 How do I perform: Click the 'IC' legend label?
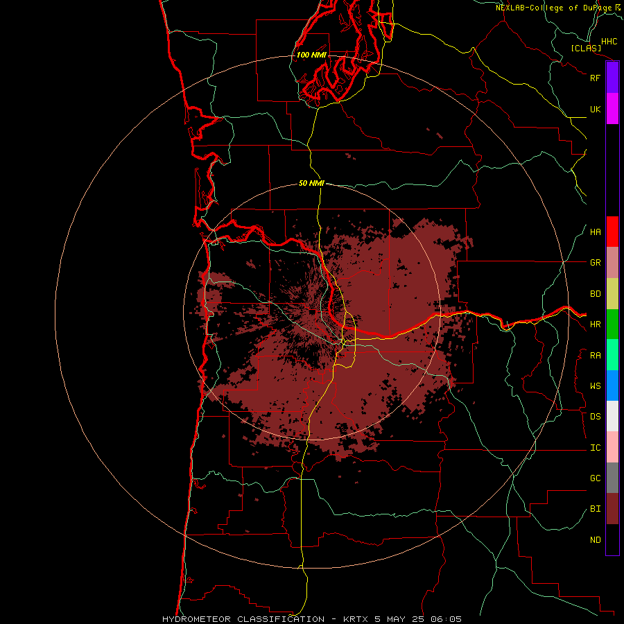click(x=595, y=448)
